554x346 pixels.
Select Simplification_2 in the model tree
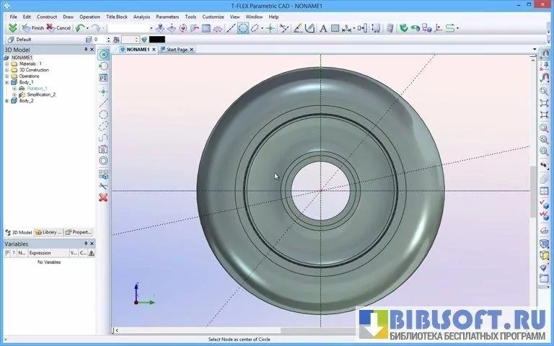(x=41, y=94)
